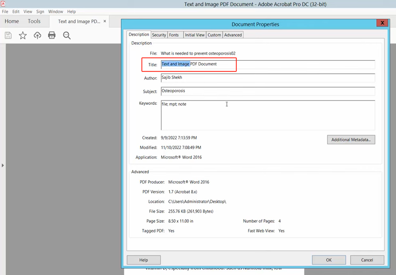Click the file name 'What is needed to prevent osteoporosis02'
This screenshot has width=396, height=275.
coord(198,53)
